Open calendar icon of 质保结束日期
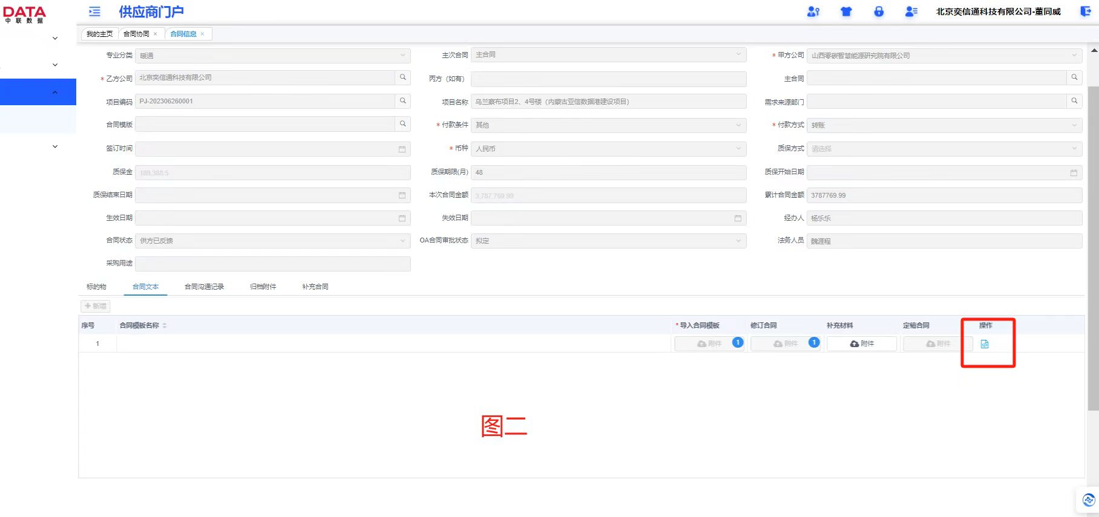This screenshot has height=517, width=1099. click(402, 195)
